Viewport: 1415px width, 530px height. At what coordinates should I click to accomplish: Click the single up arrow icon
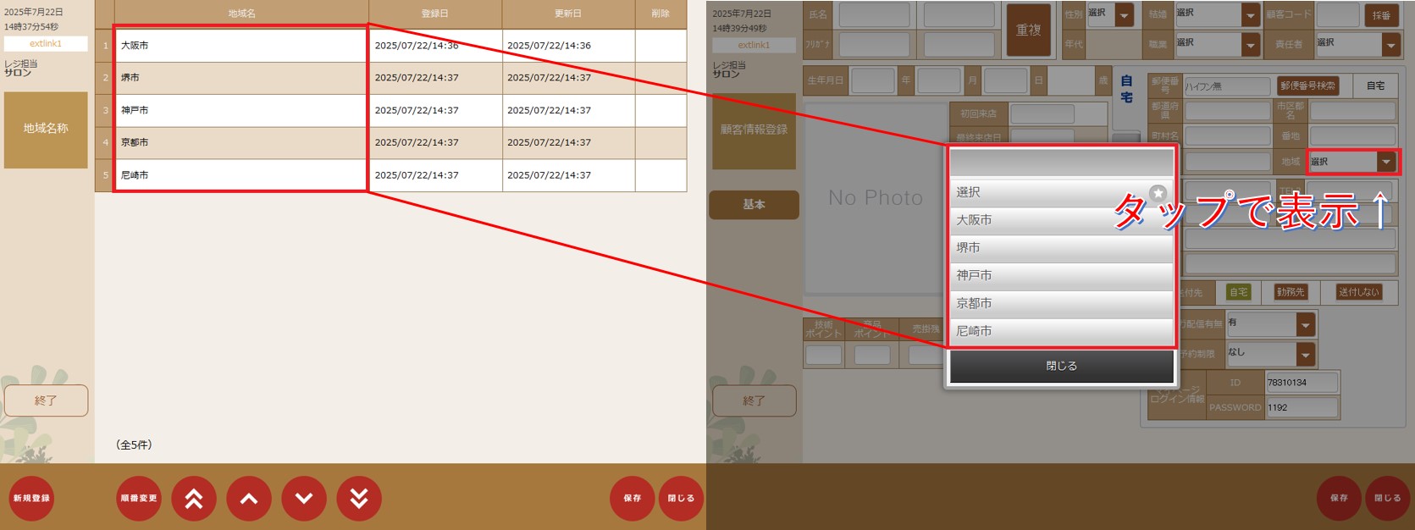tap(249, 499)
